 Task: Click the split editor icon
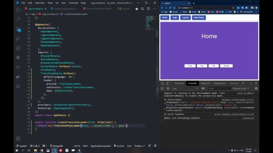coord(148,8)
